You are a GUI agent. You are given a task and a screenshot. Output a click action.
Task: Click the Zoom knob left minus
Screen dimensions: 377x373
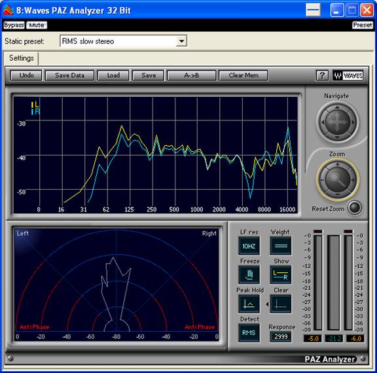pos(322,180)
